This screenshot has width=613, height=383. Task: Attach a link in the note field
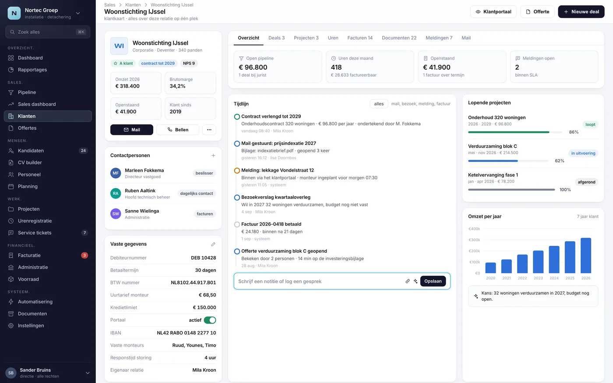click(x=408, y=281)
